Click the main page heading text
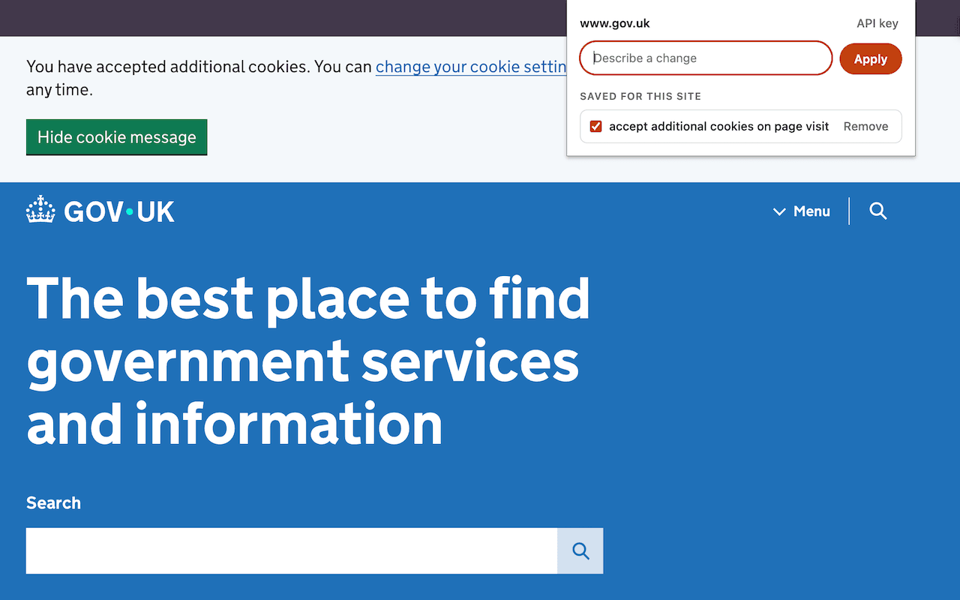The height and width of the screenshot is (600, 960). [x=308, y=361]
